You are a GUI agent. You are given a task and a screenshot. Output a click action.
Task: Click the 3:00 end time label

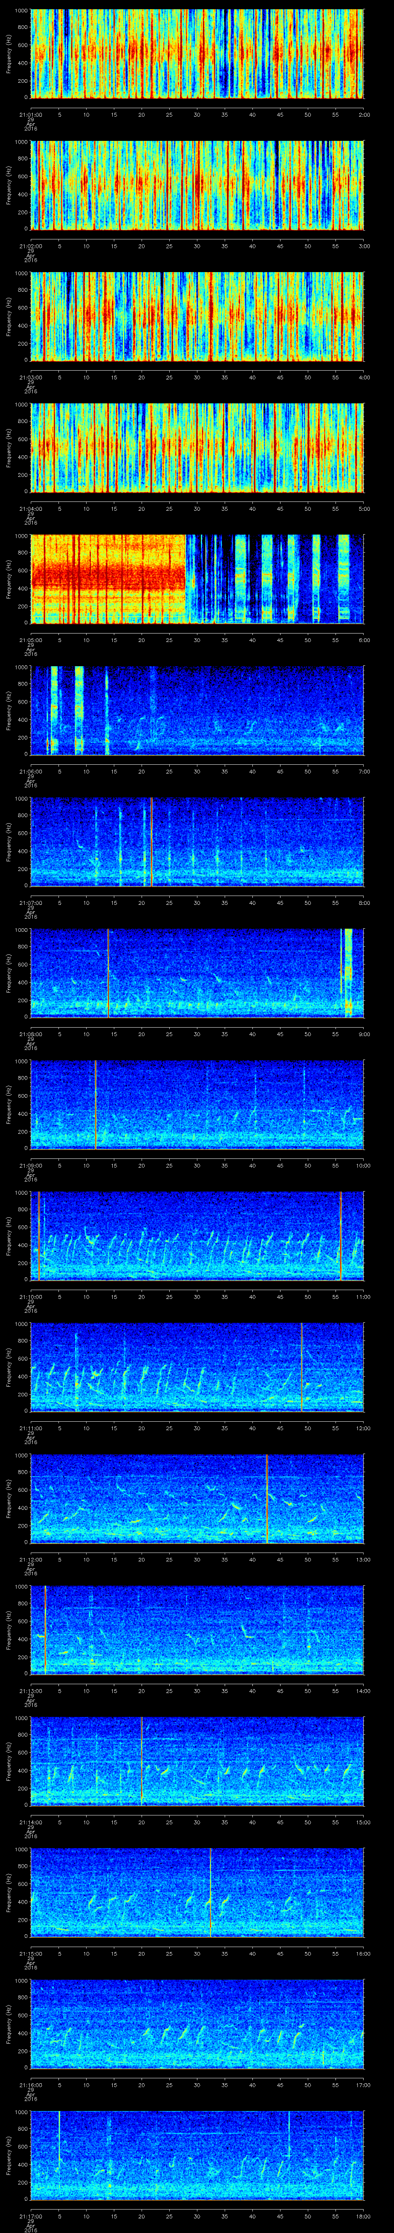pyautogui.click(x=364, y=246)
